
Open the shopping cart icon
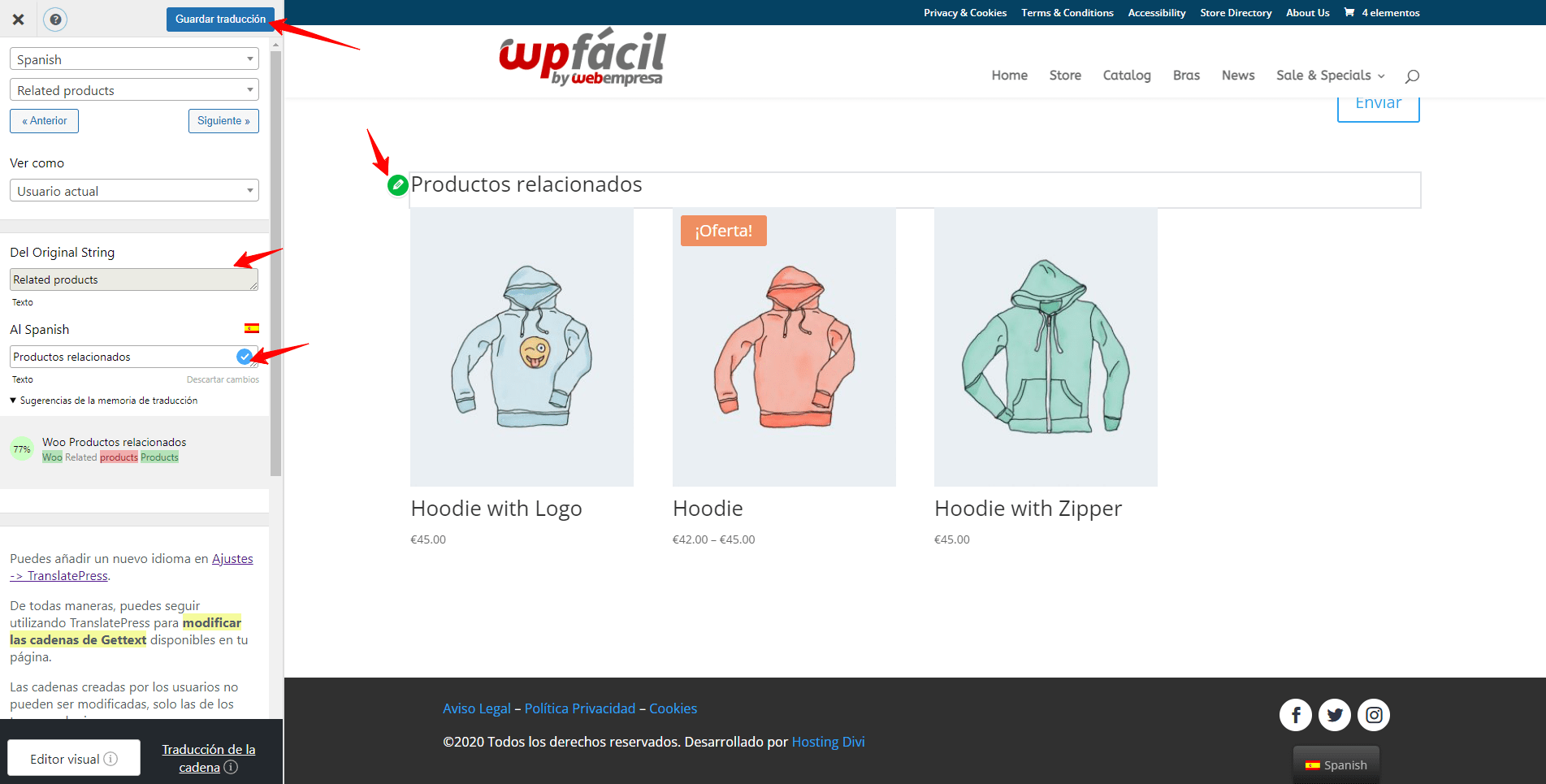(x=1349, y=12)
